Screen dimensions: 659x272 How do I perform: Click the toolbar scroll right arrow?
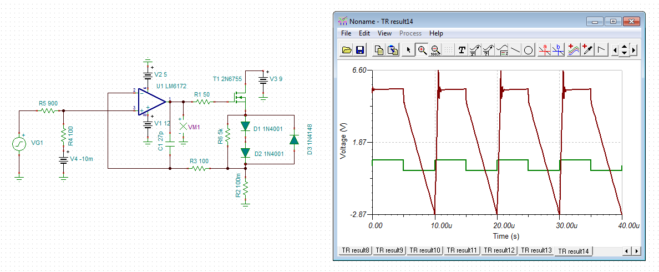click(x=634, y=51)
